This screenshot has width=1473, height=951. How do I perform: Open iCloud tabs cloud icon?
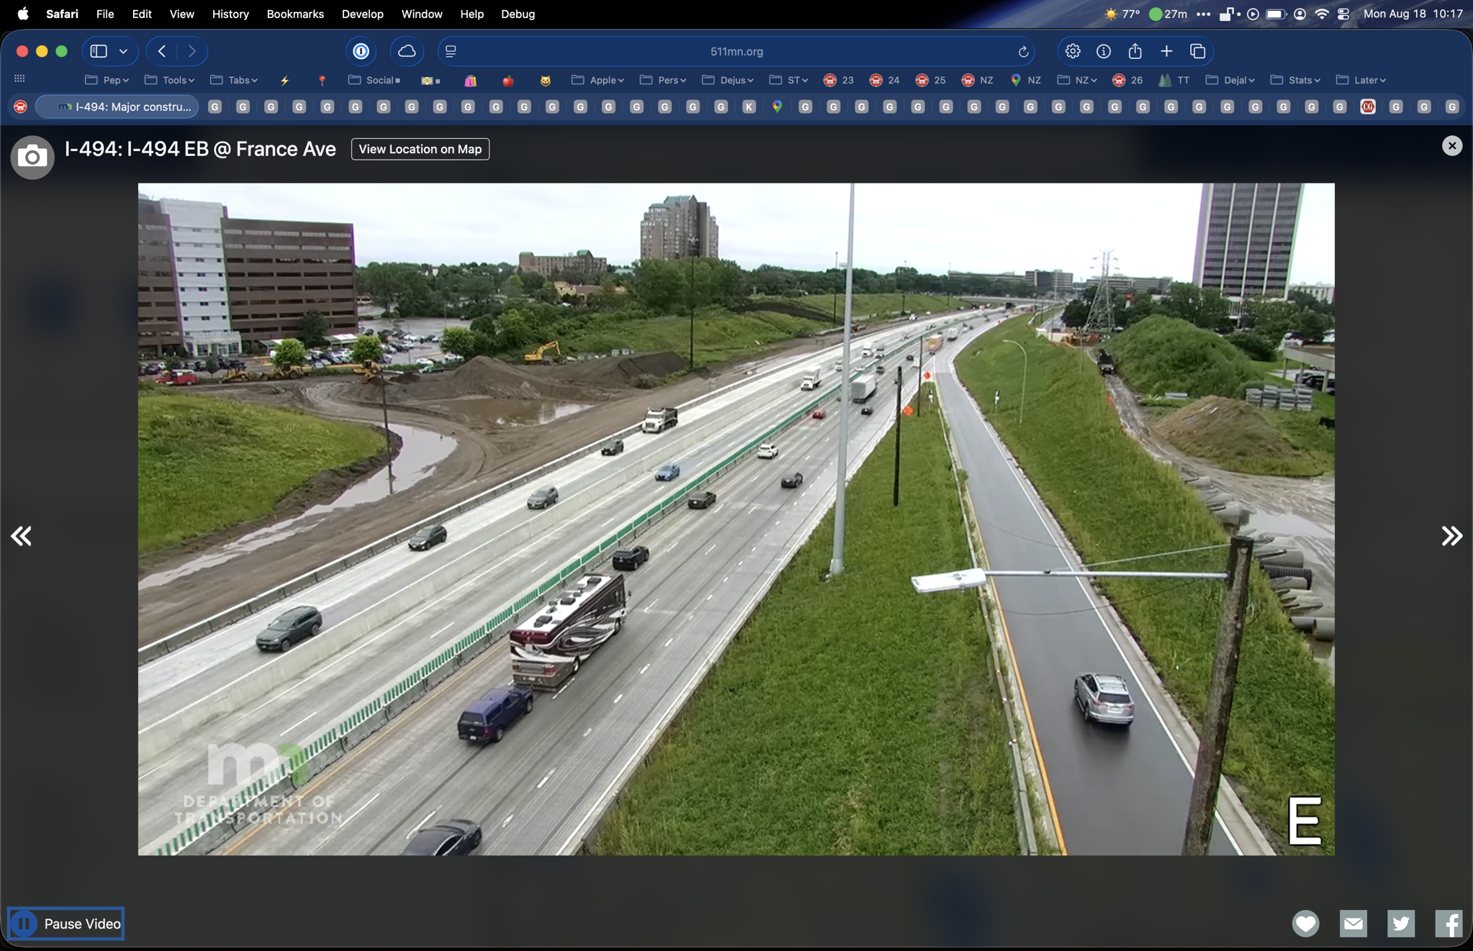(407, 51)
